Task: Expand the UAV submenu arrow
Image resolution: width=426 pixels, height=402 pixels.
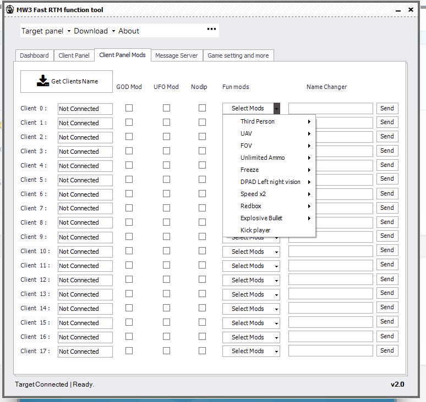Action: coord(309,133)
